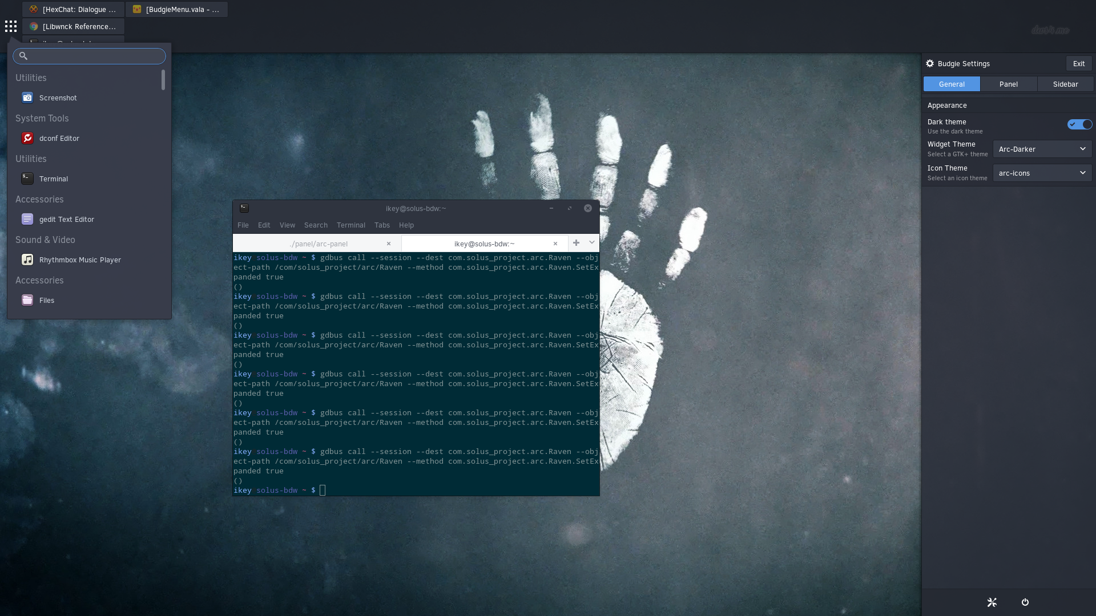Click the HexChat icon in the panel
The width and height of the screenshot is (1096, 616).
pyautogui.click(x=34, y=9)
